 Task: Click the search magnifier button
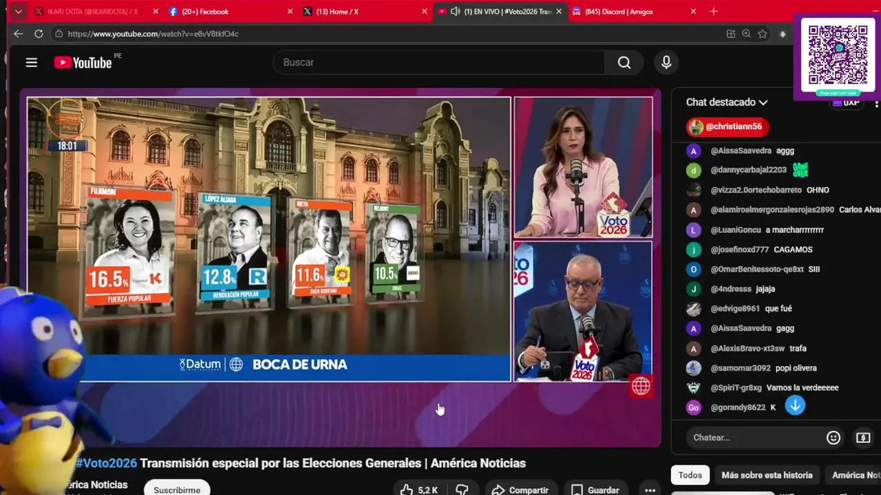[x=624, y=63]
